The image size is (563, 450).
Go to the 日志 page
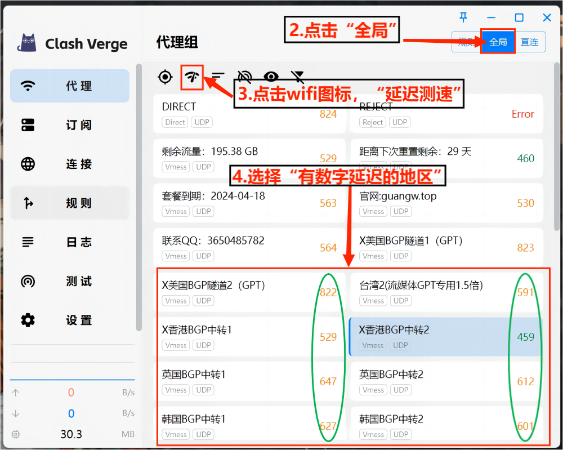tap(70, 242)
